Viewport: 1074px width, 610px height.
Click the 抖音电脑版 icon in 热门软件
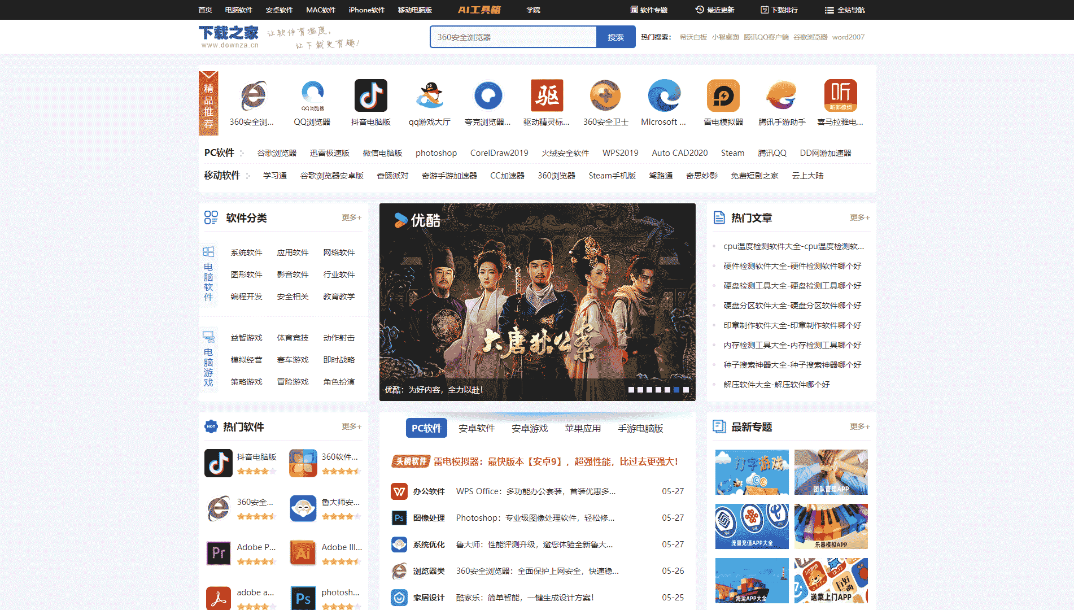[x=219, y=463]
